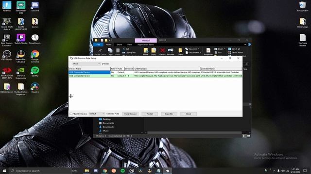Open the File tab in File Explorer
Viewport: 311px width, 174px height.
(x=98, y=44)
